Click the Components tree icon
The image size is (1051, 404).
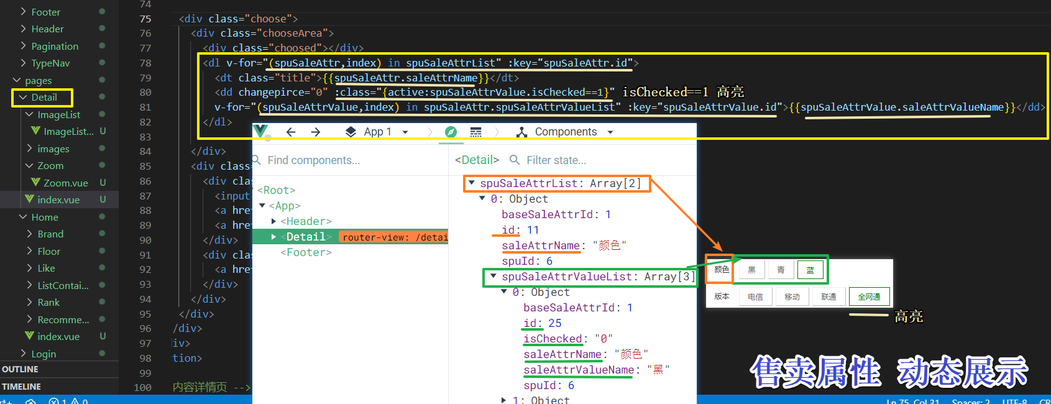(521, 132)
